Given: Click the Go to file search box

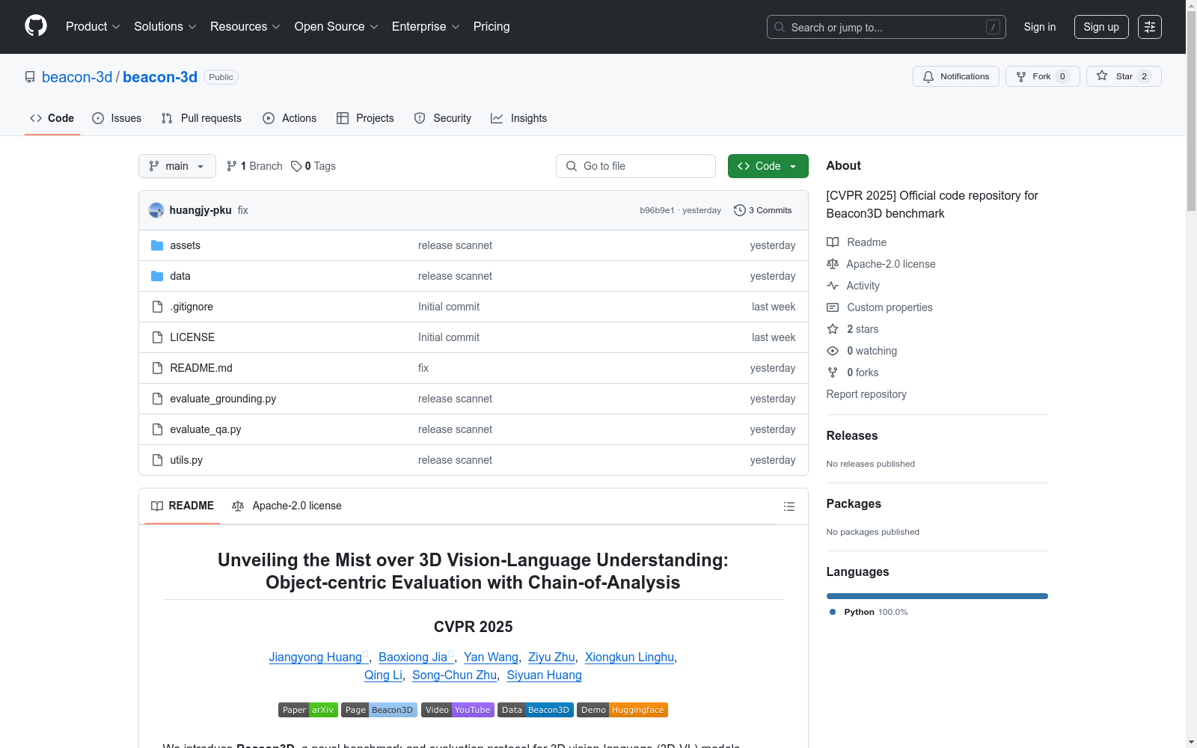Looking at the screenshot, I should [x=636, y=166].
